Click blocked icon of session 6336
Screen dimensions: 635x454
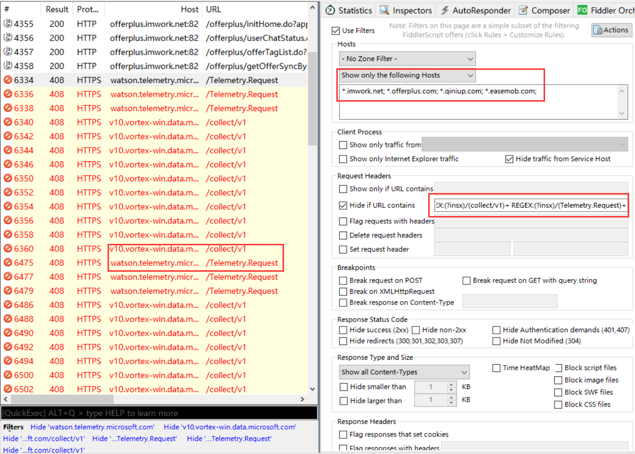click(x=8, y=94)
